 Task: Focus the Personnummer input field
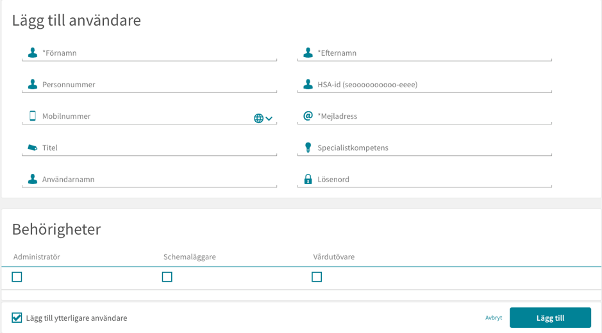tap(149, 85)
